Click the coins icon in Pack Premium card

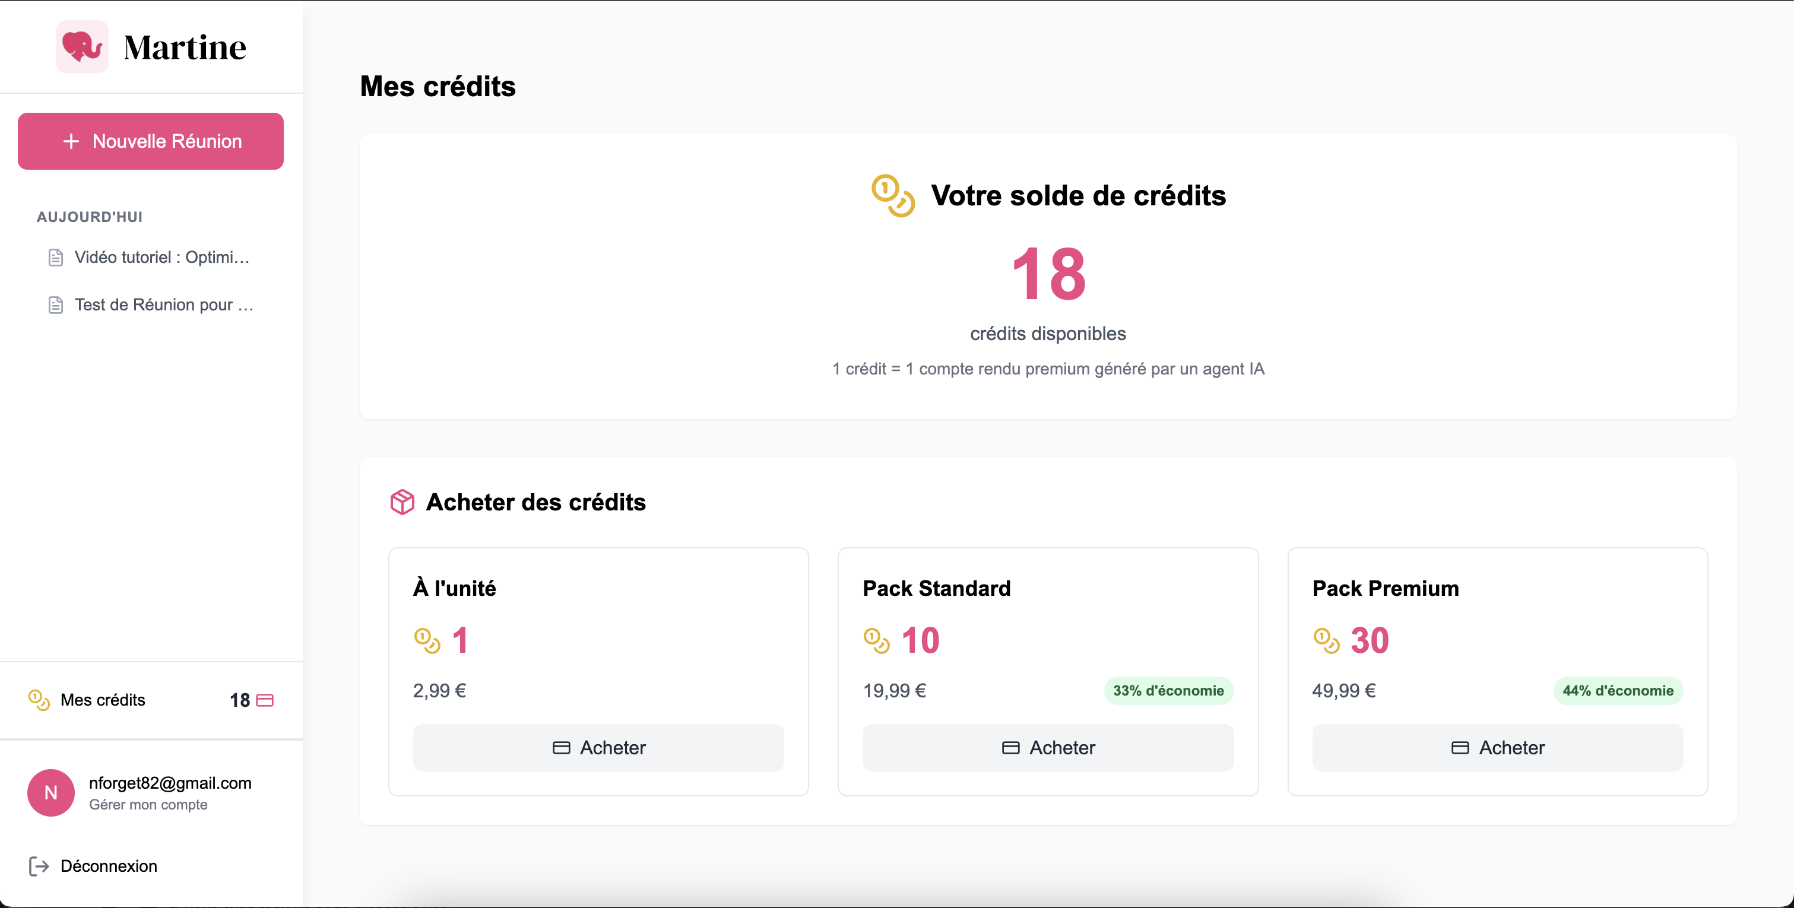click(x=1326, y=640)
